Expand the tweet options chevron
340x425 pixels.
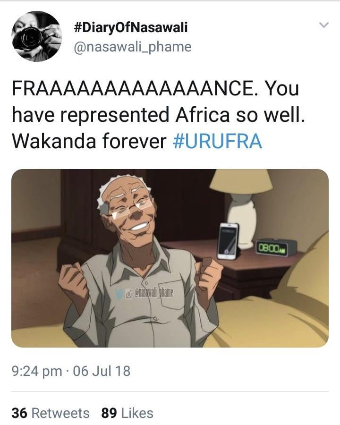323,25
